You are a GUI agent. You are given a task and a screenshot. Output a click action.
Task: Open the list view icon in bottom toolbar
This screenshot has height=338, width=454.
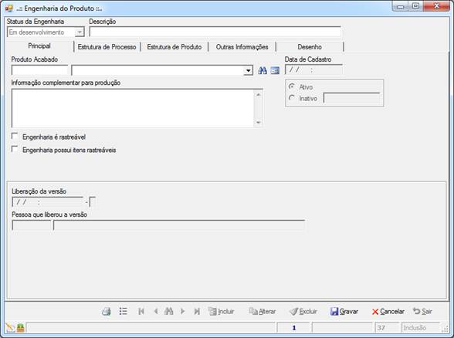123,311
